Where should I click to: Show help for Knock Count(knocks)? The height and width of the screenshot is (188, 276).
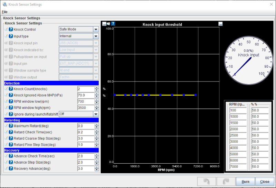tap(11, 89)
